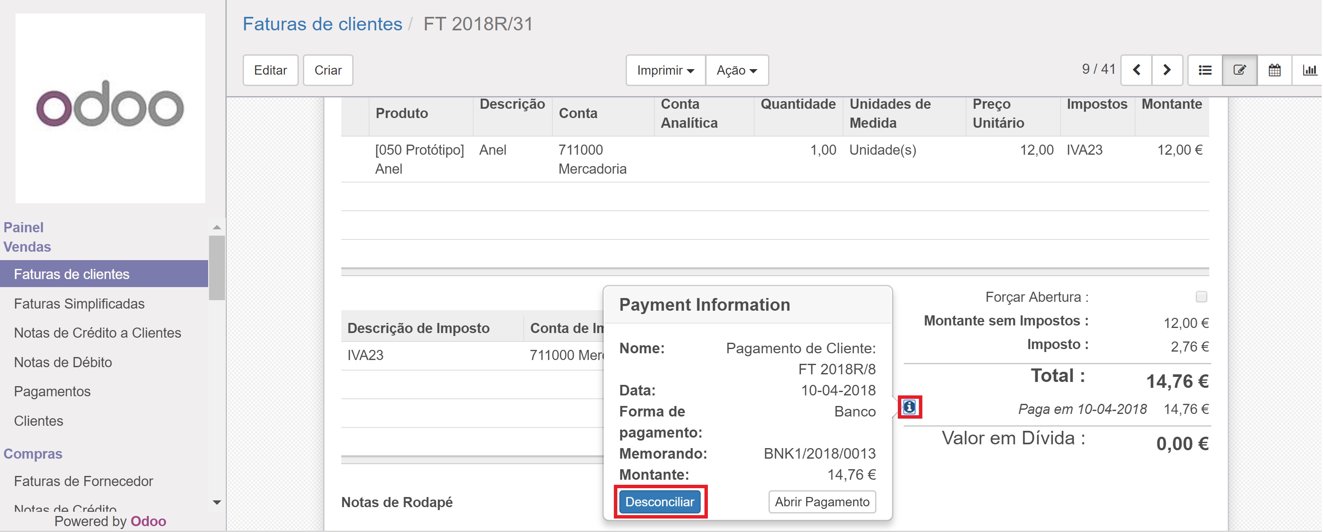This screenshot has height=532, width=1323.
Task: Click the Desconciliar button
Action: 659,502
